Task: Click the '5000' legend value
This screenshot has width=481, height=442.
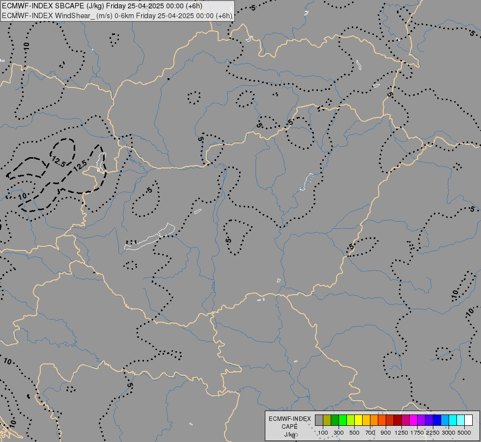Action: [x=464, y=433]
